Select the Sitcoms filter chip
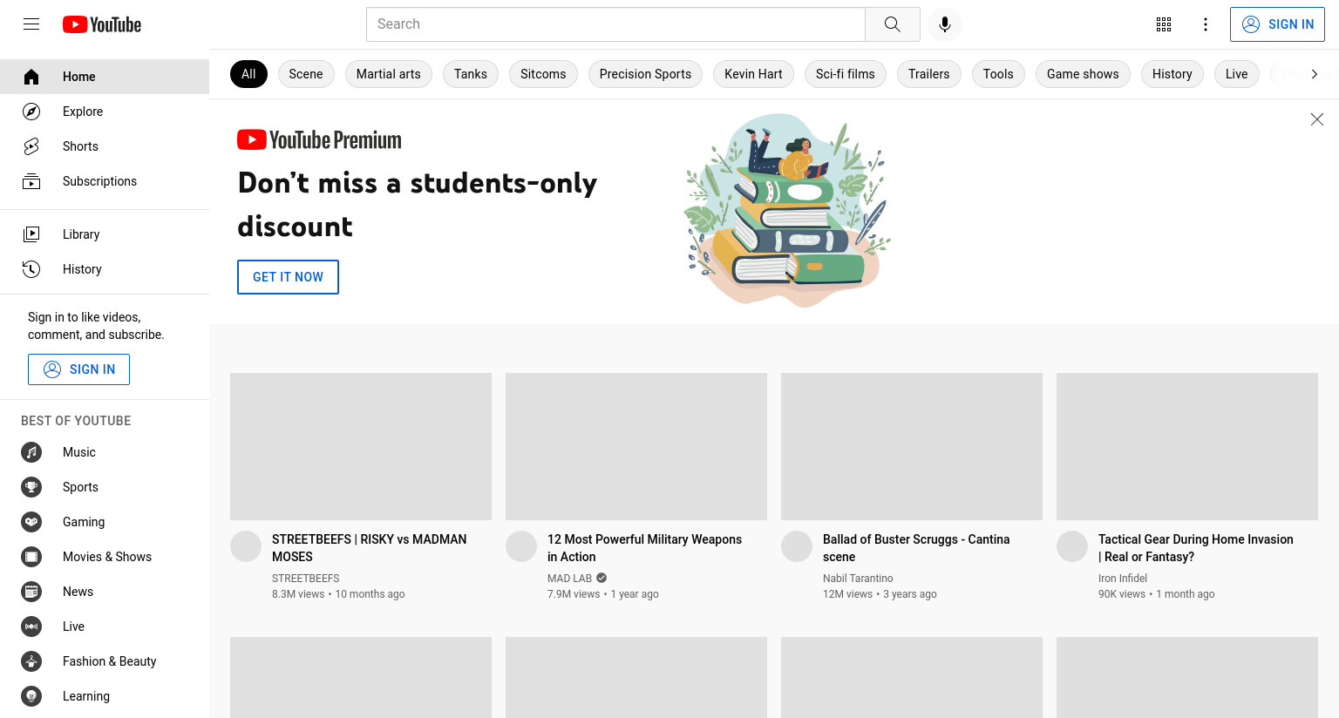 point(543,74)
